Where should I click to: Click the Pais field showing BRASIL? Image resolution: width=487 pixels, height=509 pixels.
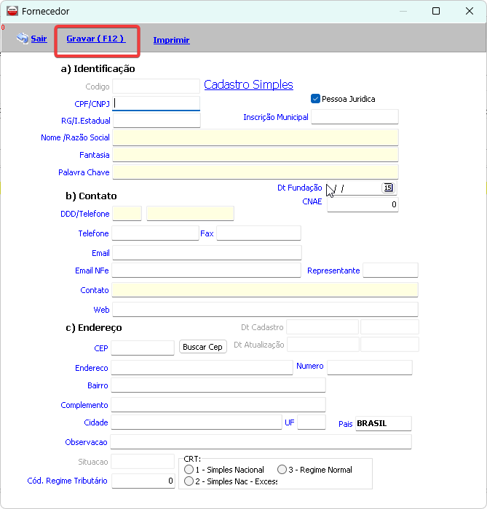383,423
